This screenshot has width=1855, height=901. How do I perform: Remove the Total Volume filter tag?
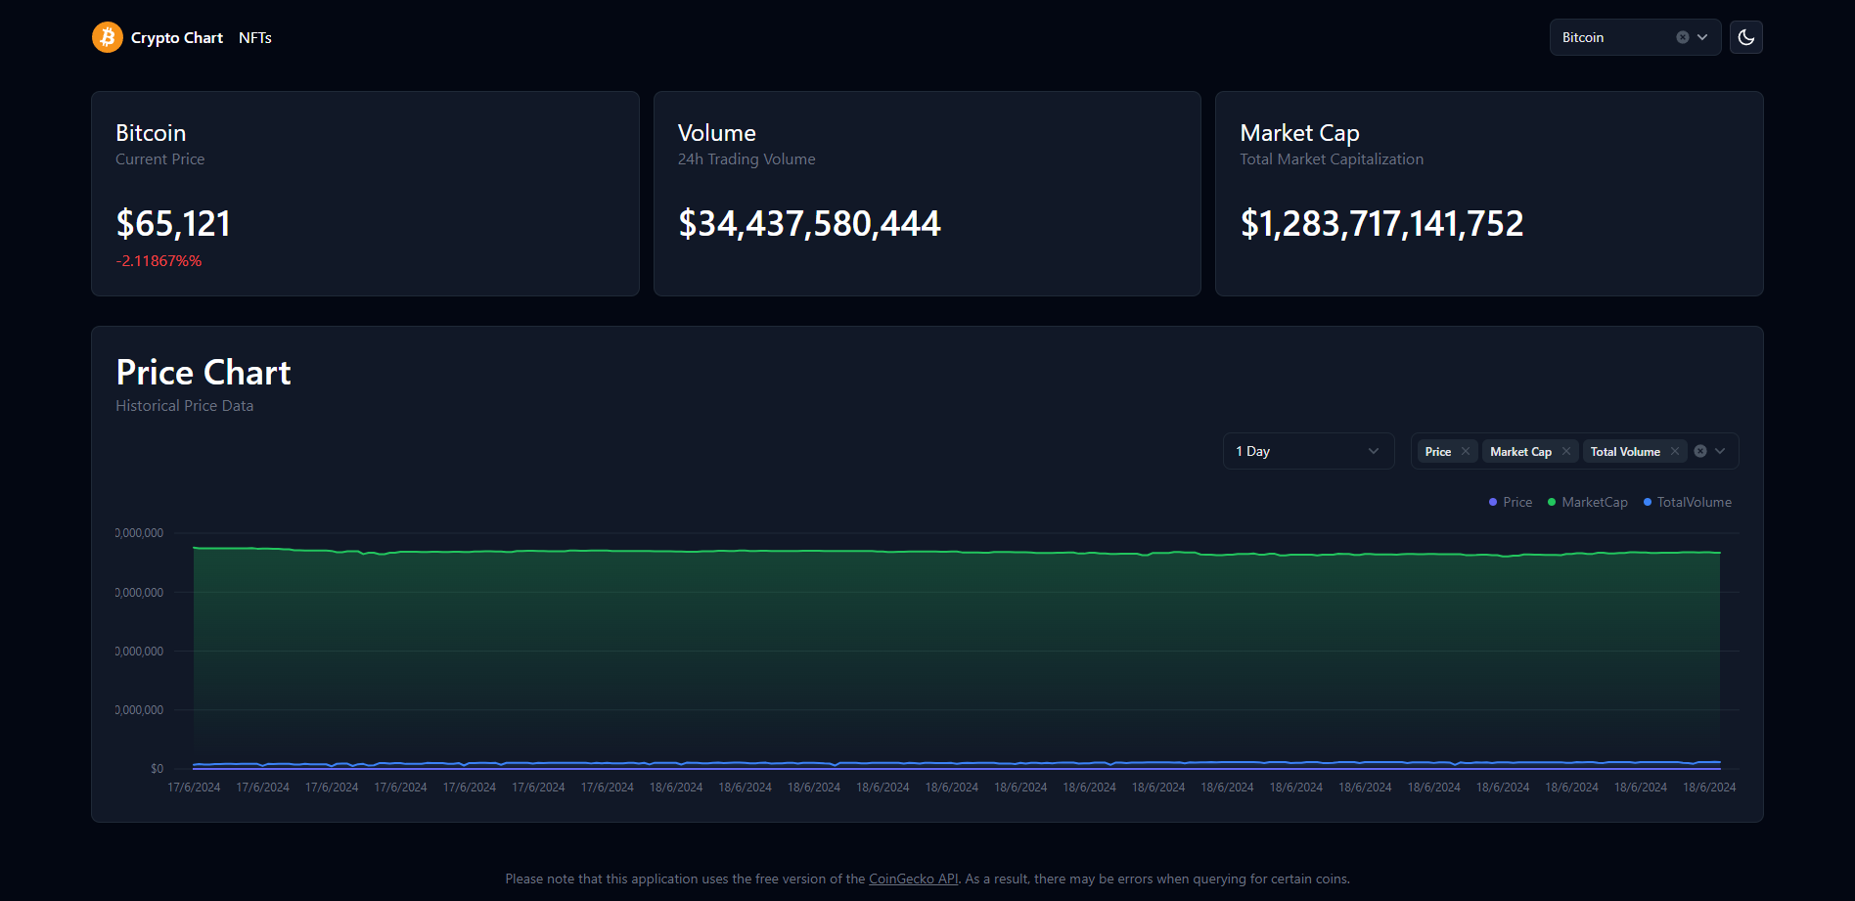[x=1675, y=451]
